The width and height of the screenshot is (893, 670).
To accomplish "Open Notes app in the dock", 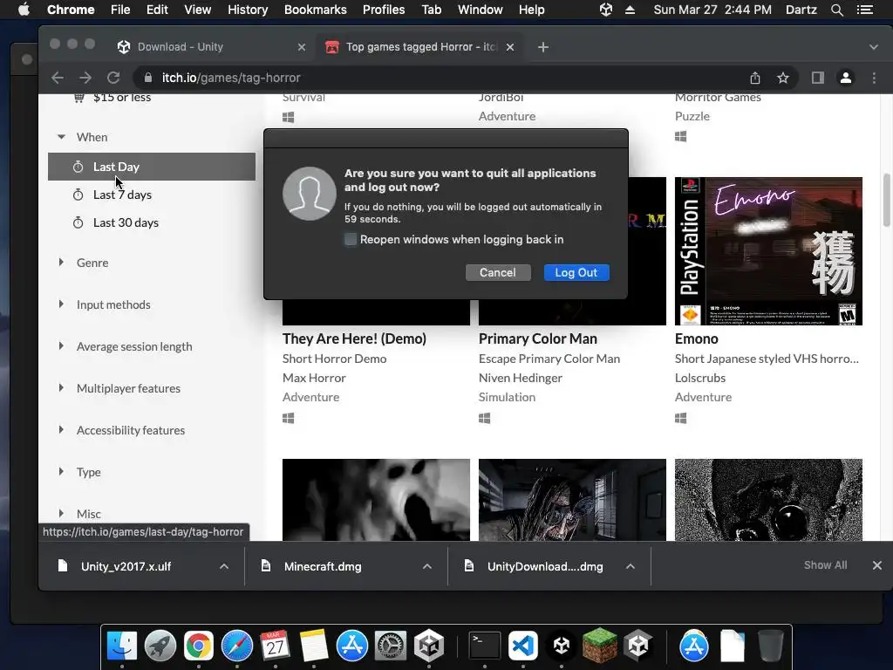I will coord(314,646).
